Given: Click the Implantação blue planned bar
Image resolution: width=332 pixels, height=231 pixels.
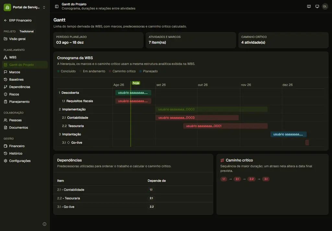Looking at the screenshot, I should click(x=288, y=134).
